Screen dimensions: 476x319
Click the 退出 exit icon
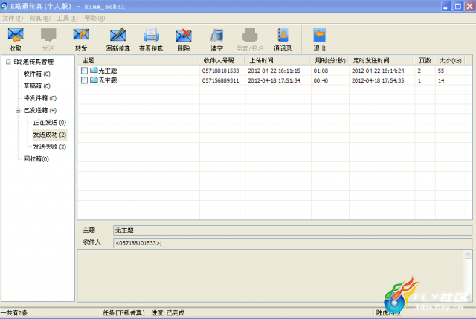pos(319,35)
